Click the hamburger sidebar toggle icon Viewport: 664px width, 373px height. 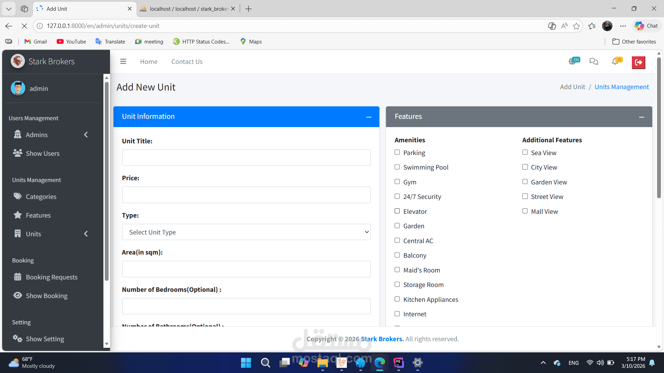(123, 61)
